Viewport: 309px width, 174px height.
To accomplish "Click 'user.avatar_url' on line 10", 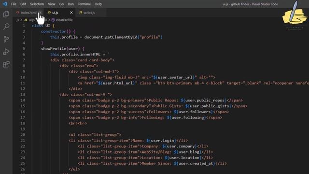I will click(175, 77).
